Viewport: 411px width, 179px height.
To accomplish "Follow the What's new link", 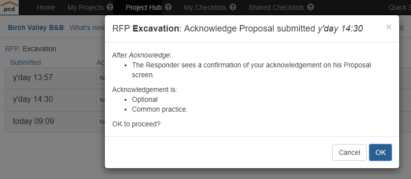I will tap(87, 28).
